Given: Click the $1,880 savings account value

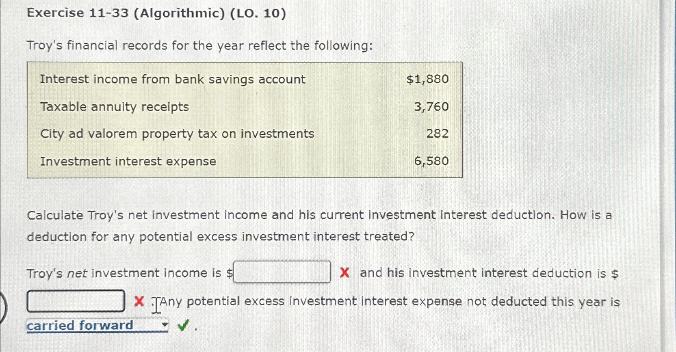Looking at the screenshot, I should [x=427, y=79].
